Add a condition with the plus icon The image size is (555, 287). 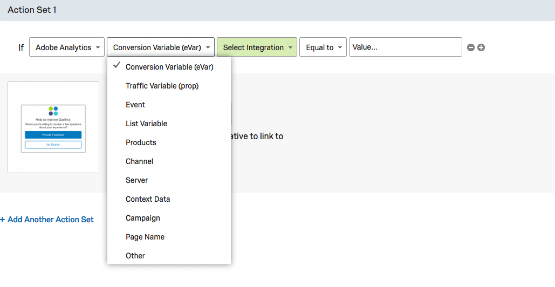click(x=481, y=47)
